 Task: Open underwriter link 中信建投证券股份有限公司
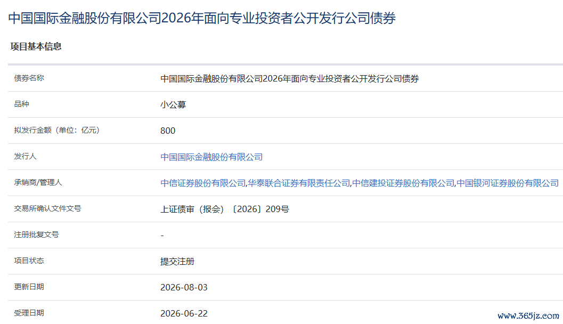pos(403,183)
